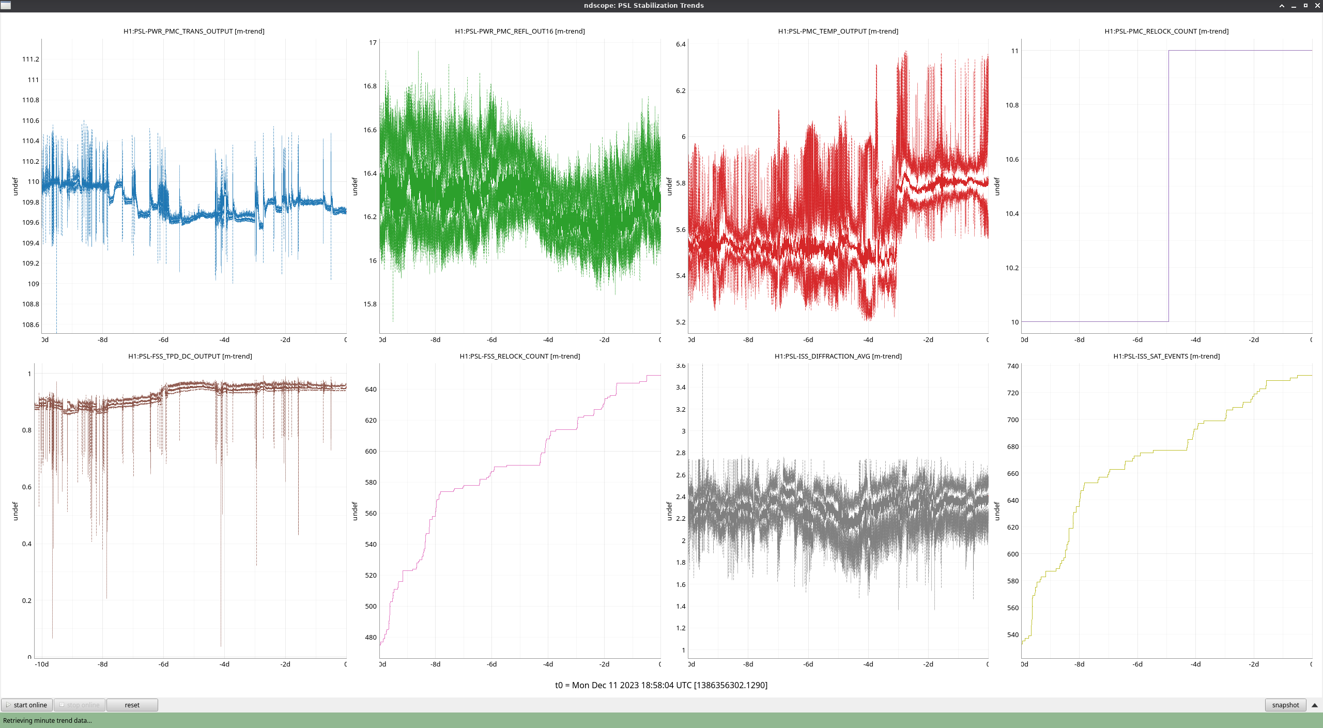Screen dimensions: 1323x728
Task: Maximize the ndscope window
Action: [1305, 5]
